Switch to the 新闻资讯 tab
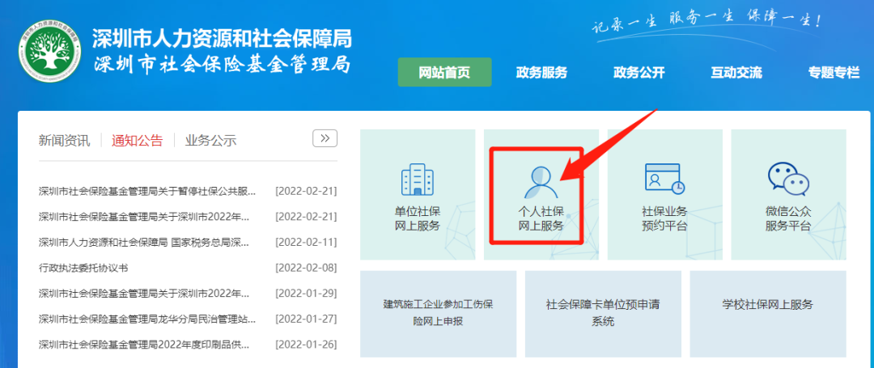This screenshot has width=874, height=368. [x=64, y=140]
